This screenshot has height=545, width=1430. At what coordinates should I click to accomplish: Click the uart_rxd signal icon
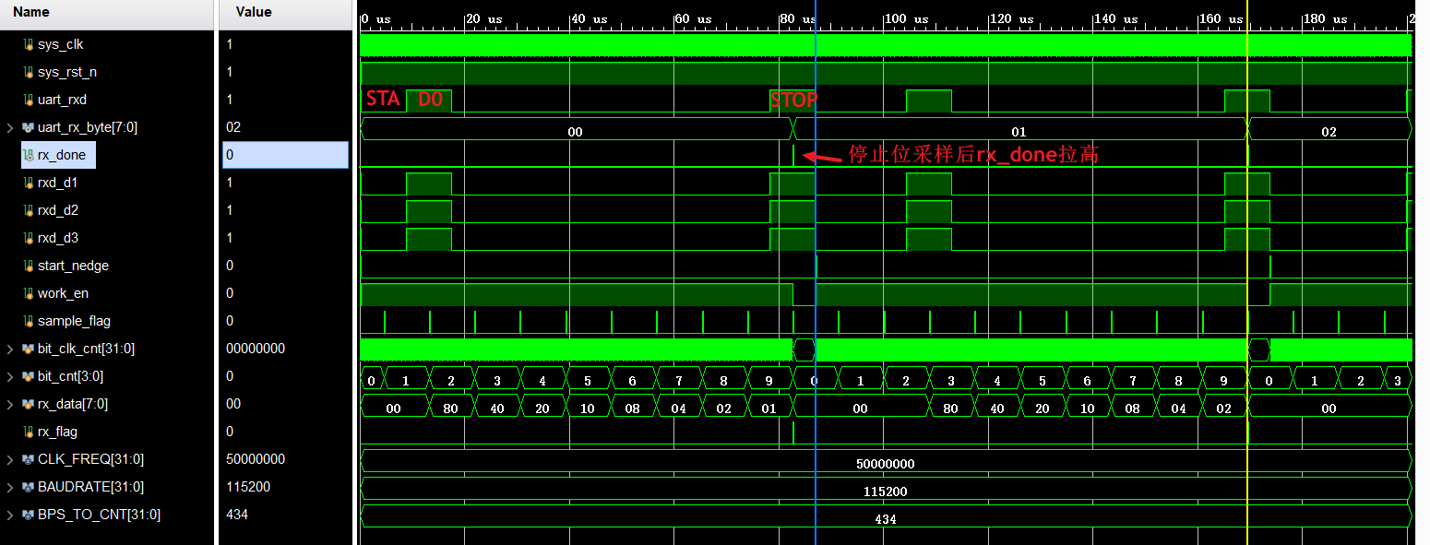pyautogui.click(x=28, y=100)
